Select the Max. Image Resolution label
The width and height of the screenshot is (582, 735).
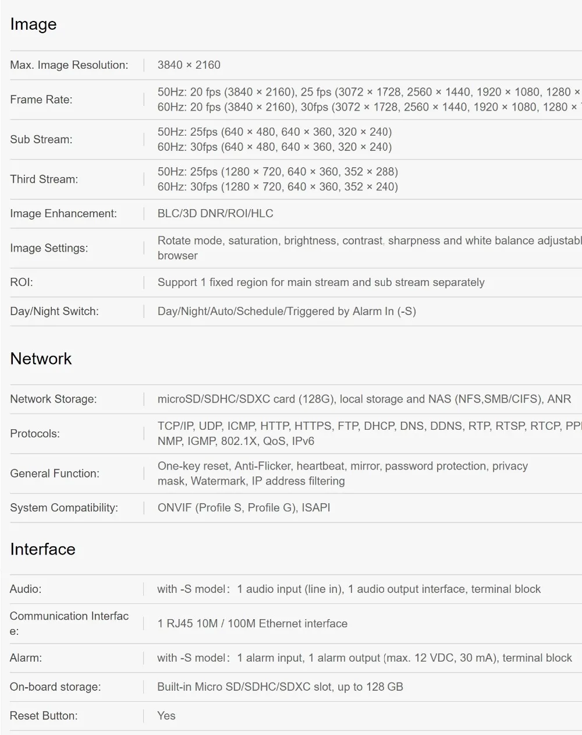coord(69,65)
